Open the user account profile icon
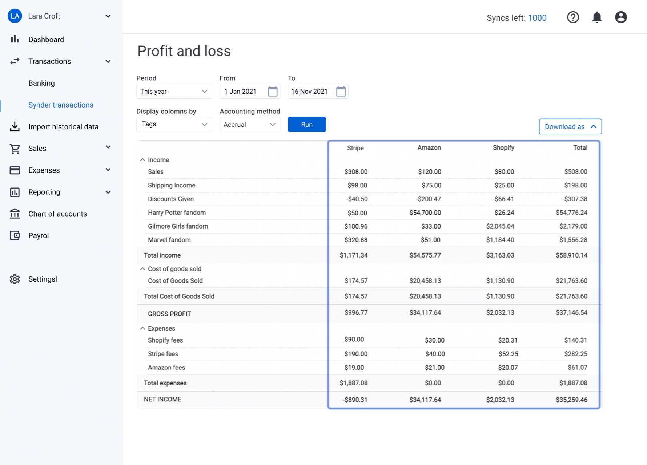647x465 pixels. [621, 17]
